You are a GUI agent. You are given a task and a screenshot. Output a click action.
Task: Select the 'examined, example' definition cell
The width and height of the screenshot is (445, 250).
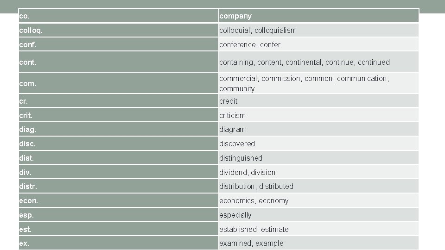pyautogui.click(x=319, y=243)
